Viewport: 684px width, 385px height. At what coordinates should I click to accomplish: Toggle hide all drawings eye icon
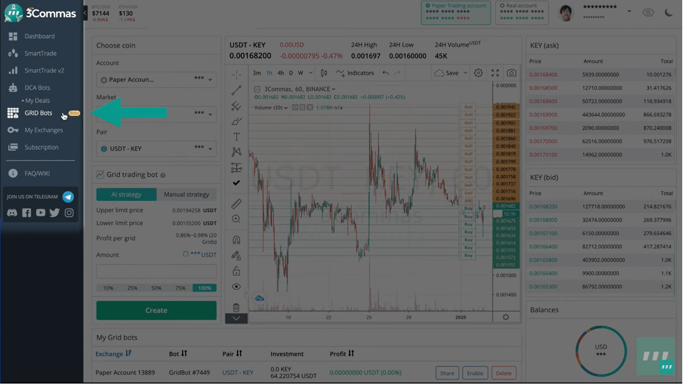(237, 287)
